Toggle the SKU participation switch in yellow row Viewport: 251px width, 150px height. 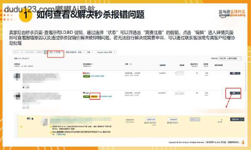pyautogui.click(x=28, y=118)
